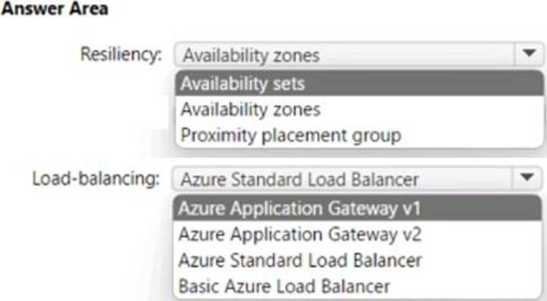The width and height of the screenshot is (547, 301).
Task: Click the Load-balancing field label
Action: pos(96,178)
